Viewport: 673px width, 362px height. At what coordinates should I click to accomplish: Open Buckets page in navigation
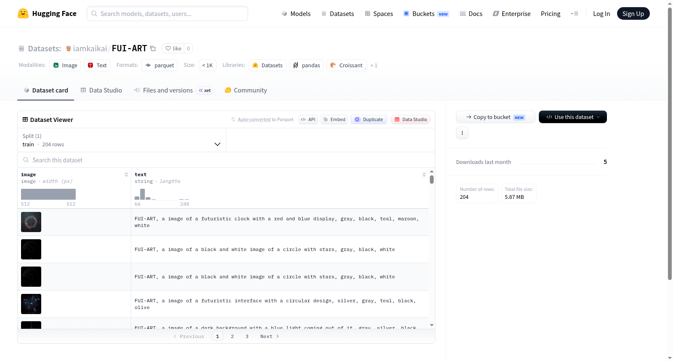click(x=426, y=13)
